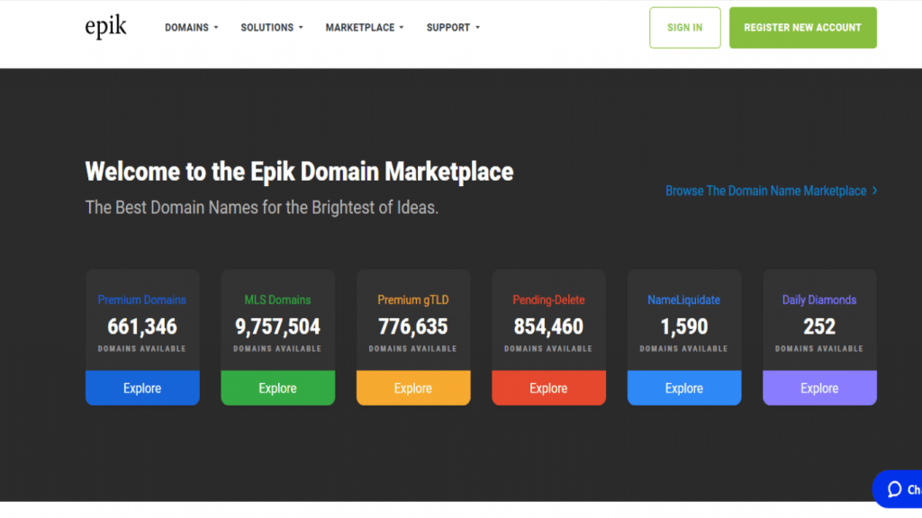Click the epik logo
Image resolution: width=922 pixels, height=518 pixels.
106,27
